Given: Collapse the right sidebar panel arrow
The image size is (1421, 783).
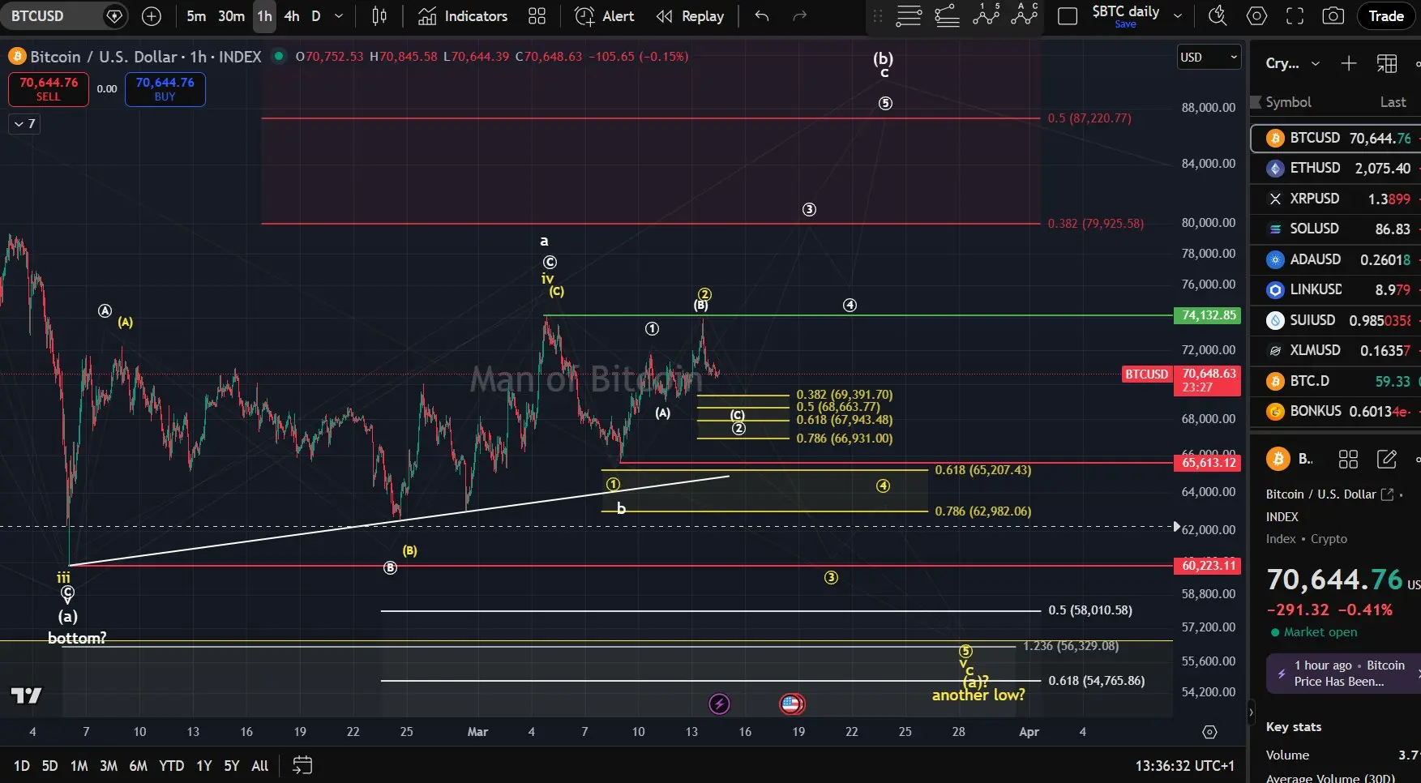Looking at the screenshot, I should tap(1251, 712).
